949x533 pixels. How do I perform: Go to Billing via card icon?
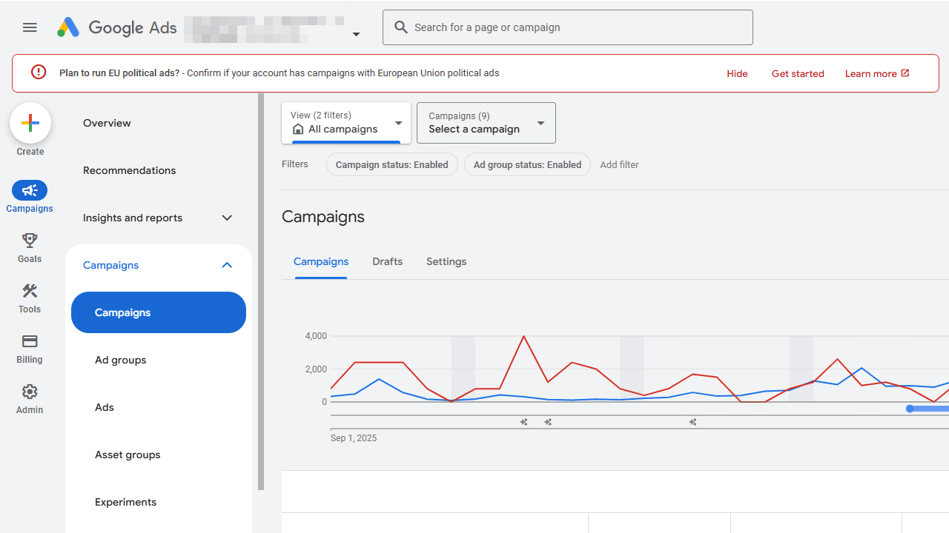tap(30, 341)
